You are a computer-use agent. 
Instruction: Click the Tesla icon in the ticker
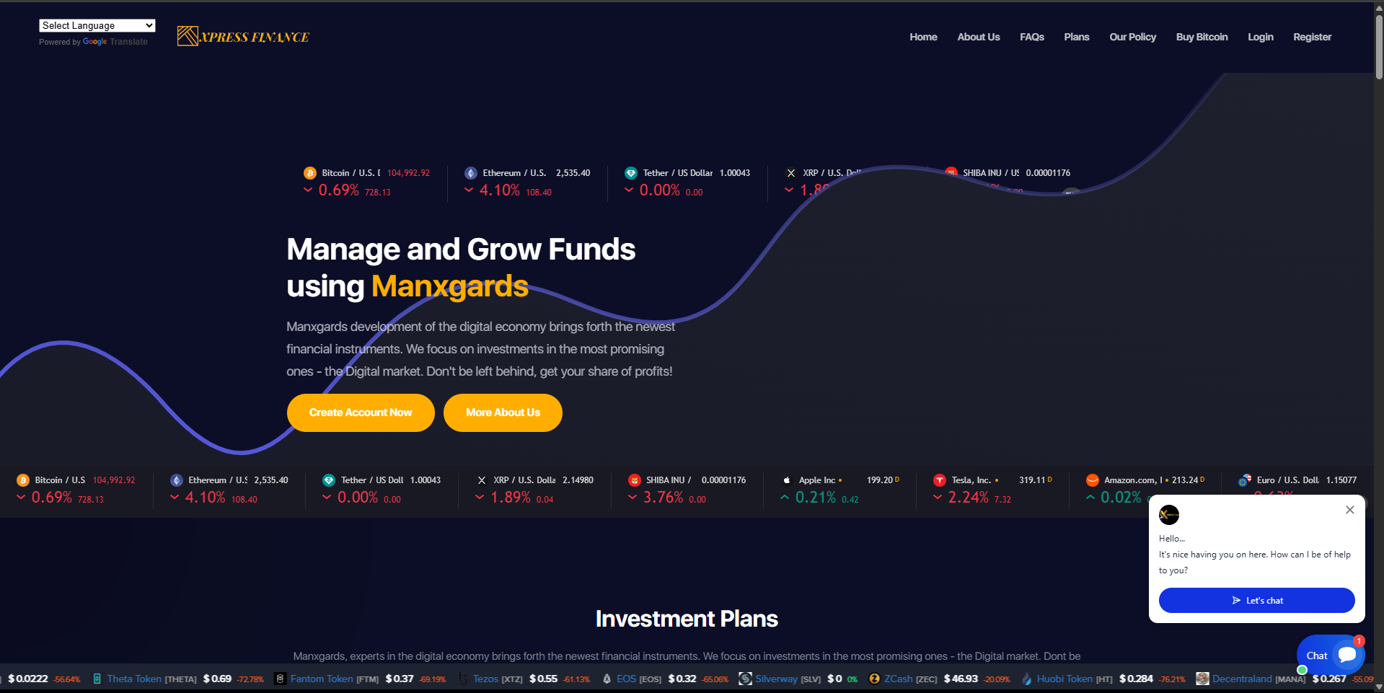tap(940, 480)
